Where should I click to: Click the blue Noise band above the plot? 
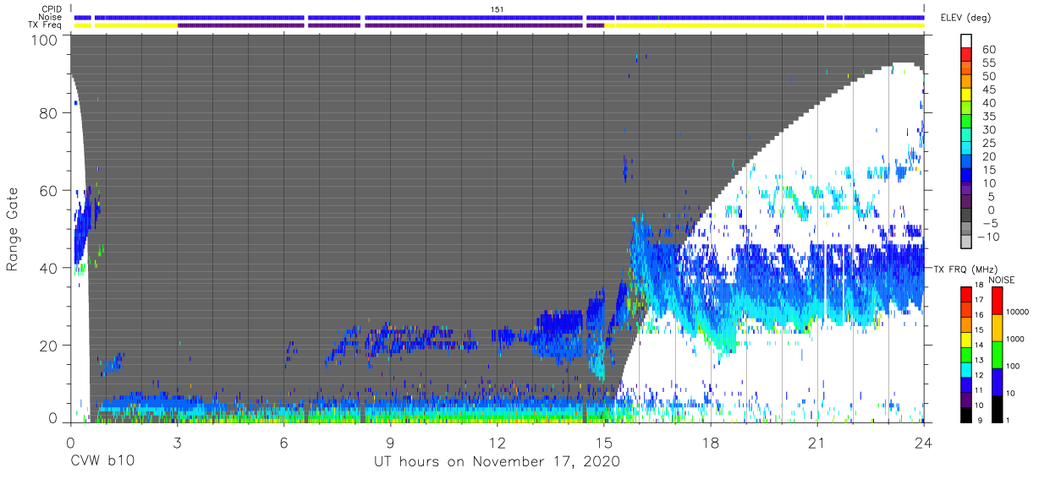pyautogui.click(x=499, y=17)
